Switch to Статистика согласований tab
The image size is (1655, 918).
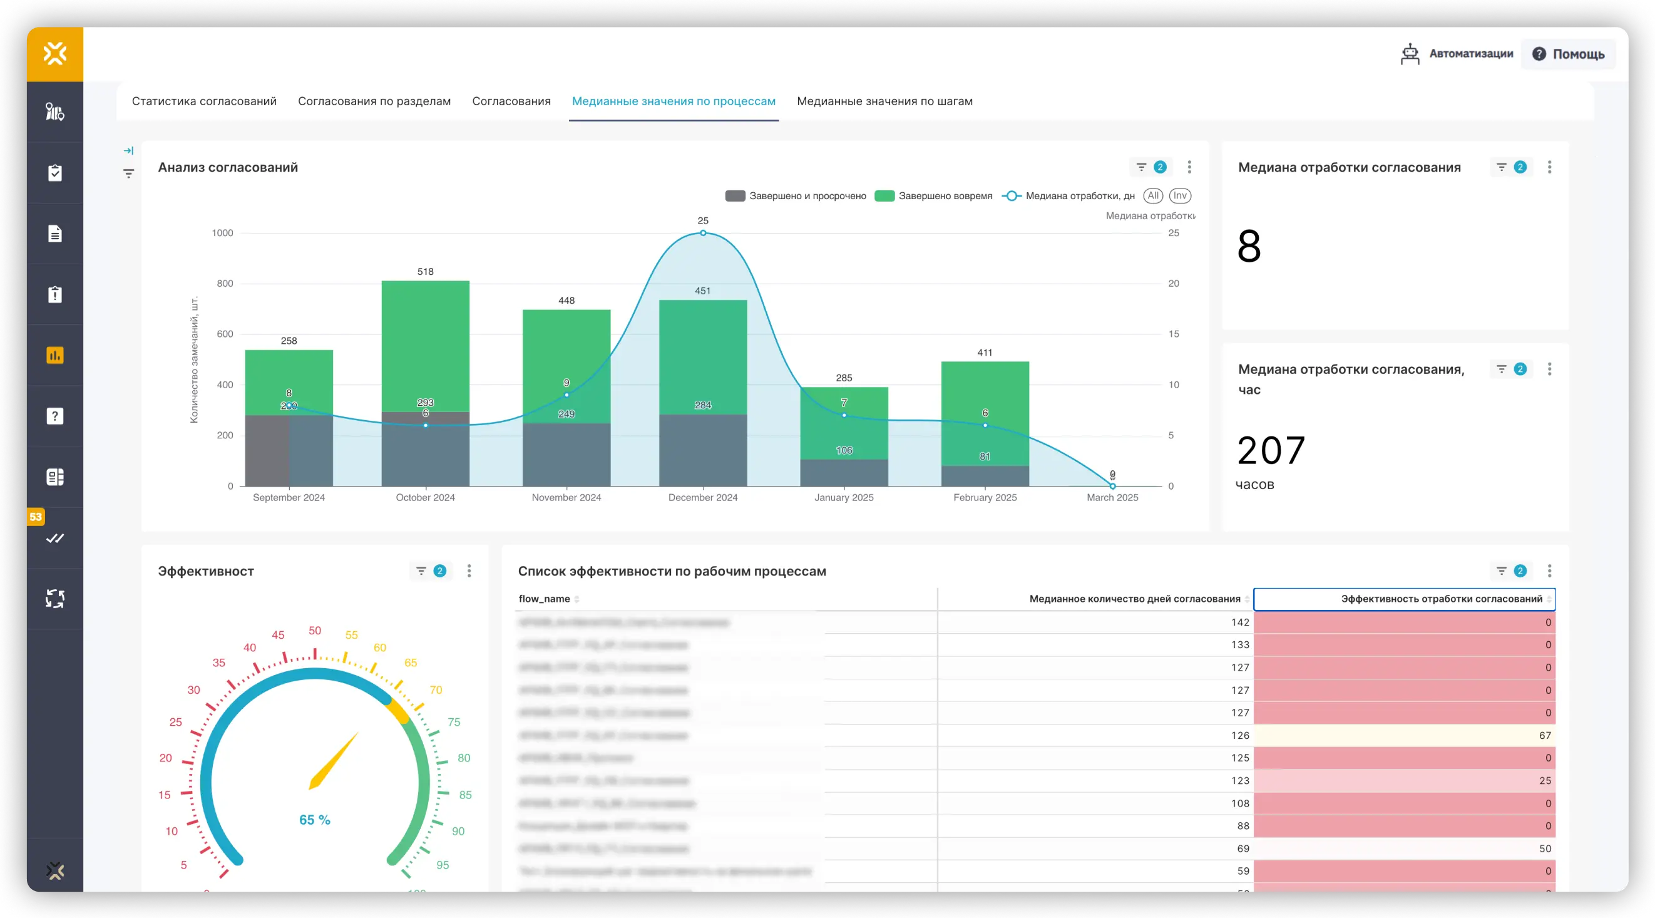point(203,101)
